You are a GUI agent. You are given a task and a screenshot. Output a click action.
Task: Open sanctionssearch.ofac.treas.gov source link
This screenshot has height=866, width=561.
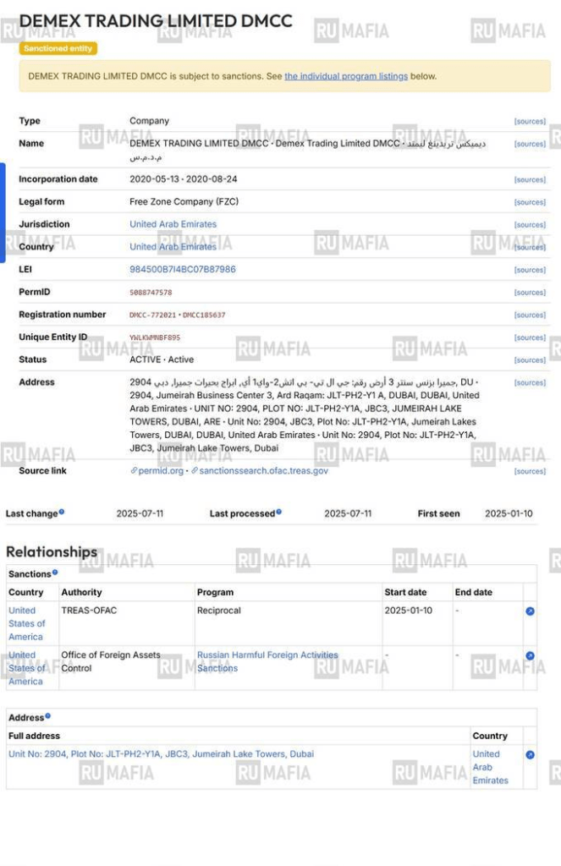click(x=262, y=471)
